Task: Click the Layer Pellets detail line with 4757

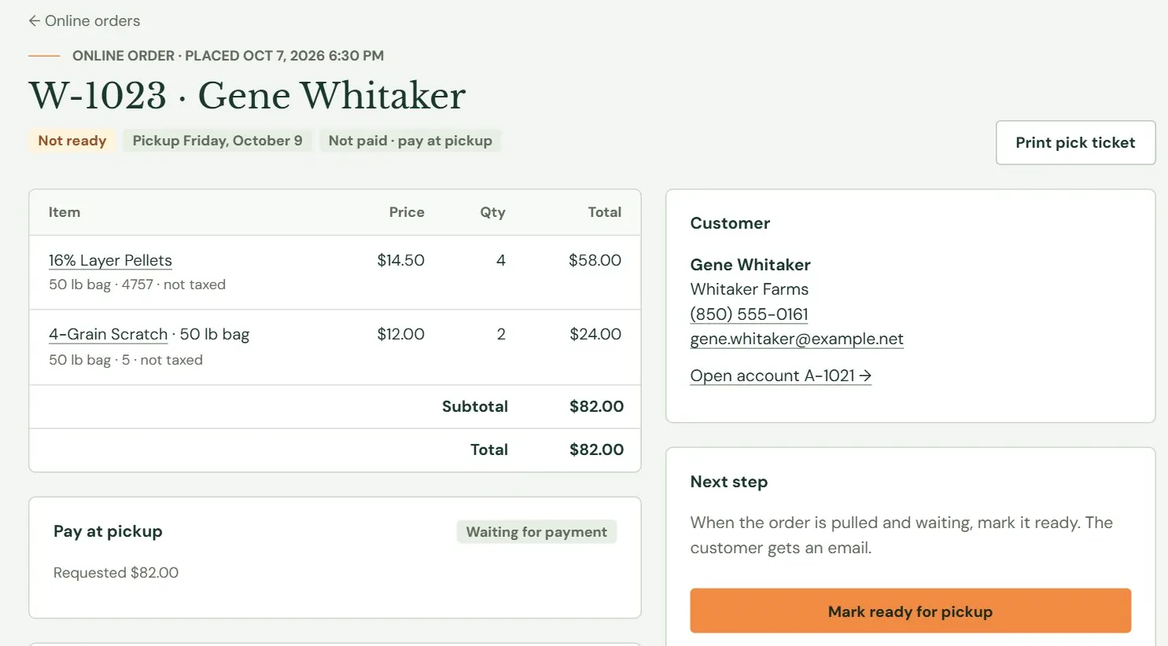Action: coord(137,284)
